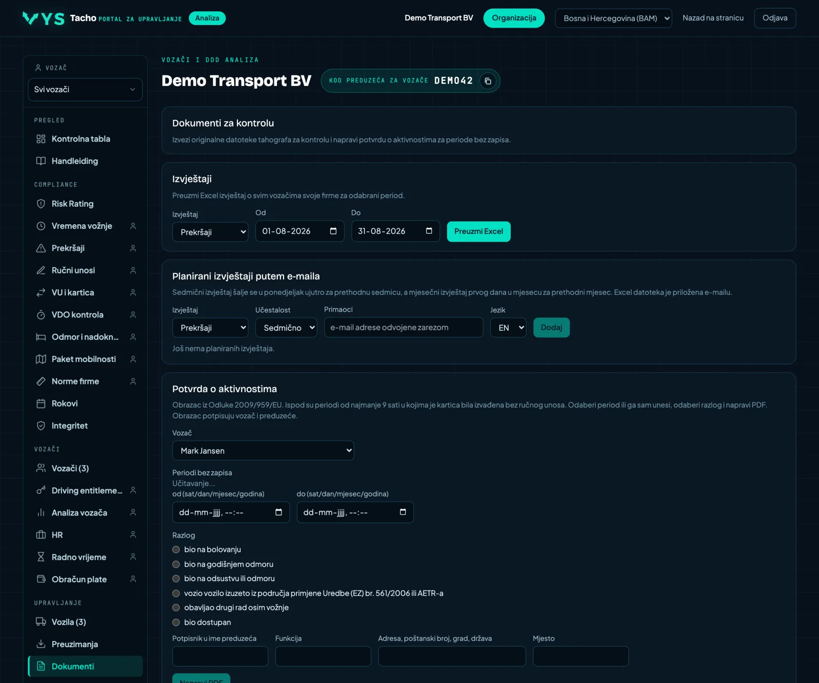Open the calendar icon in the Od date field
819x683 pixels.
tap(333, 231)
